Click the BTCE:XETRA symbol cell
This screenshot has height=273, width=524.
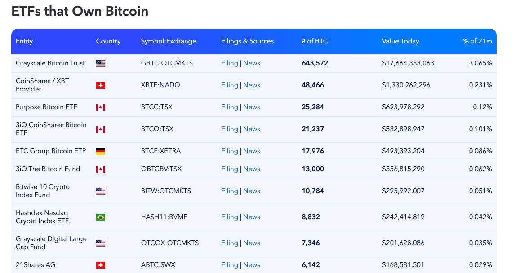click(161, 151)
